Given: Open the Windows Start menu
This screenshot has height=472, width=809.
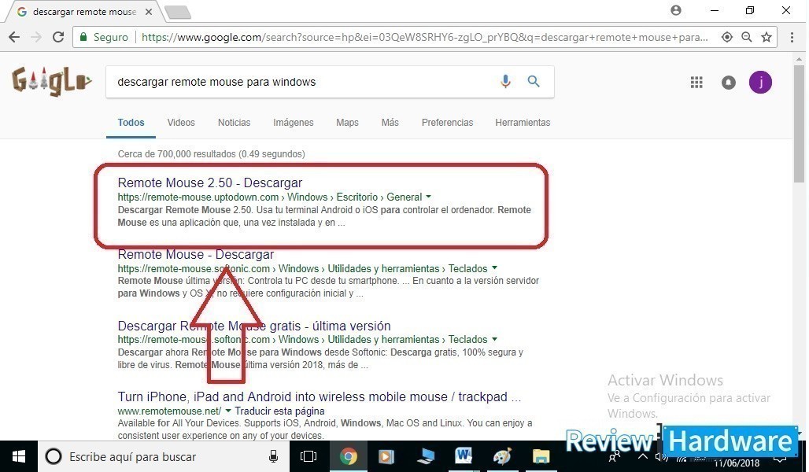Looking at the screenshot, I should tap(19, 456).
